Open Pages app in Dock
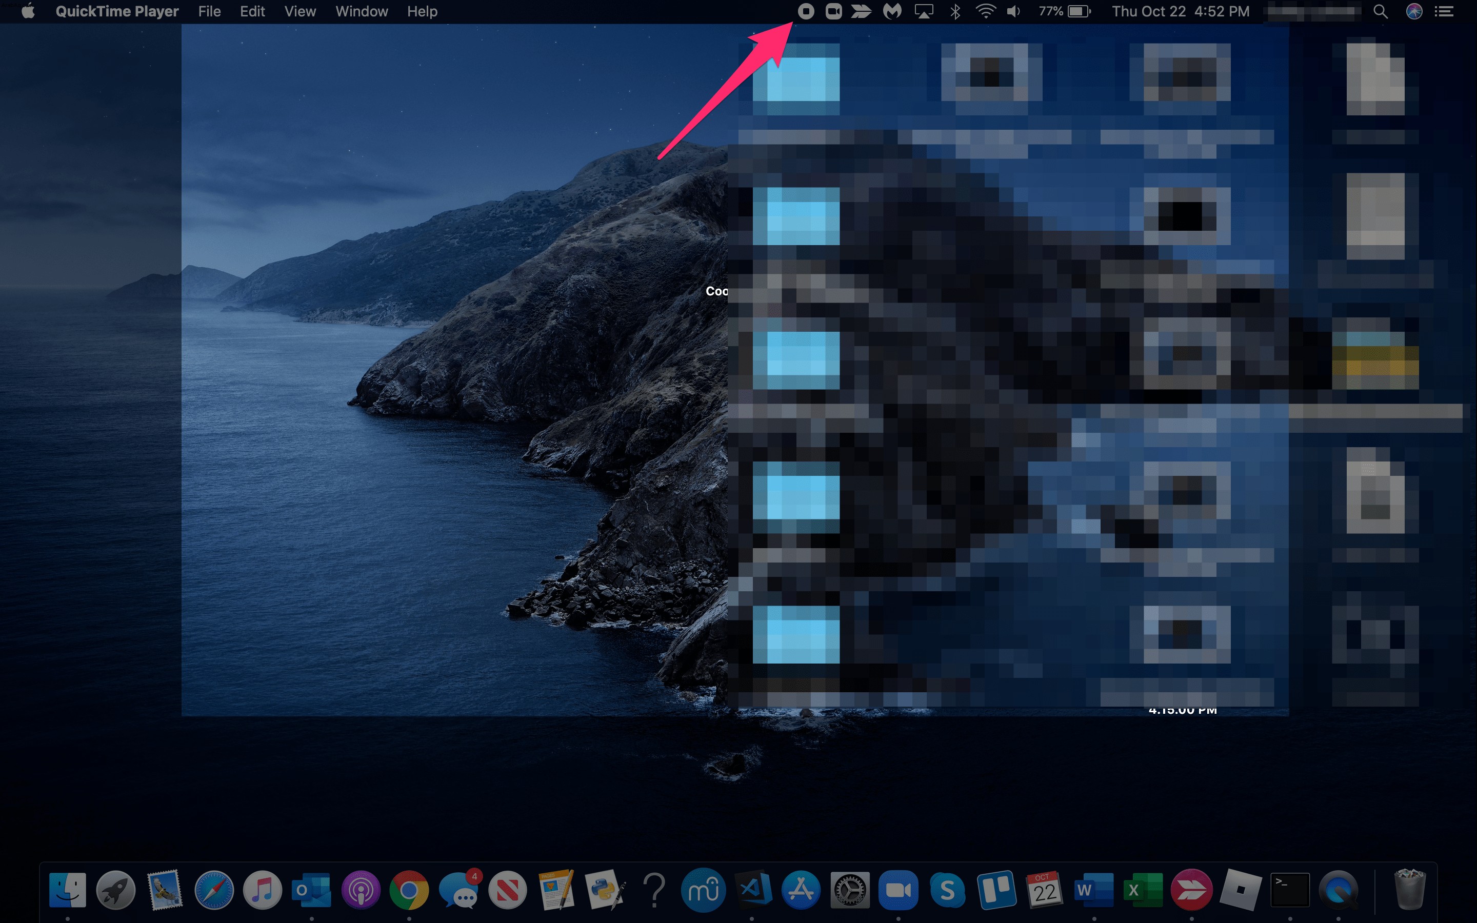This screenshot has height=923, width=1477. coord(556,890)
